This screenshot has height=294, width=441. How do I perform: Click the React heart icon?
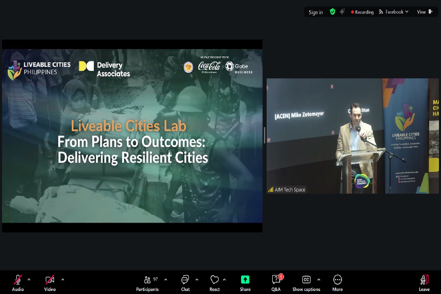[215, 280]
